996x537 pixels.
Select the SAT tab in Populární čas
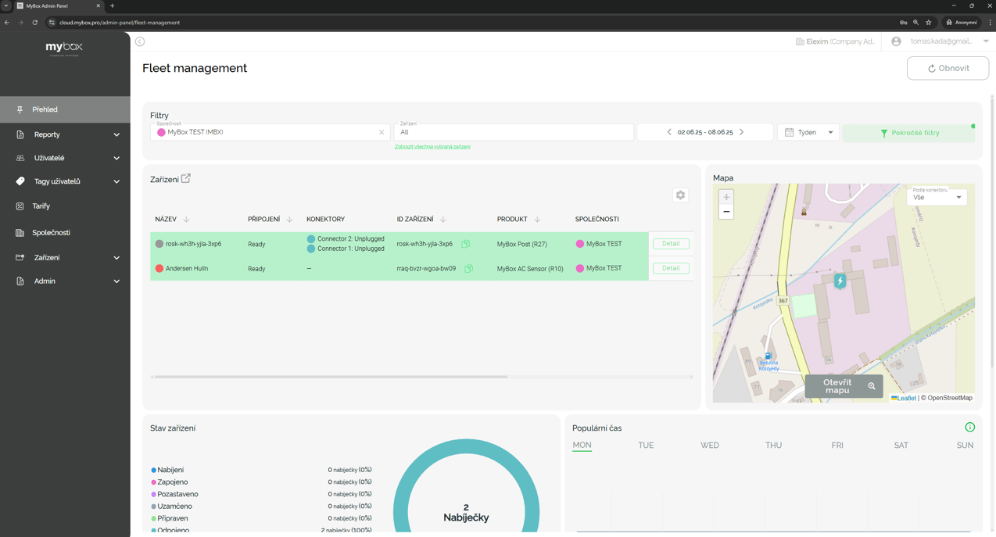[x=901, y=446]
